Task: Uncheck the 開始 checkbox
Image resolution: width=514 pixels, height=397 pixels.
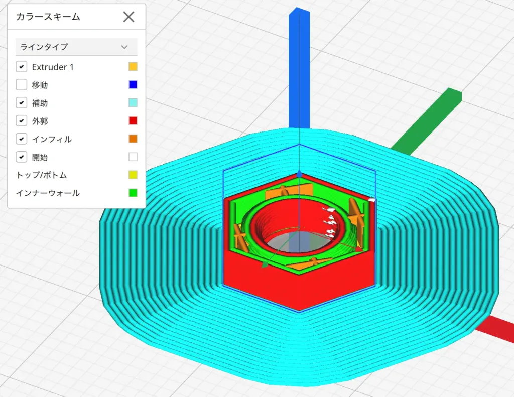Action: point(22,157)
